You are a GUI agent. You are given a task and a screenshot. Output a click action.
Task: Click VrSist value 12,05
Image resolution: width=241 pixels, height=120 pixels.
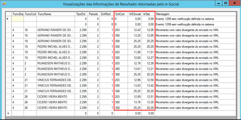pyautogui.click(x=150, y=30)
